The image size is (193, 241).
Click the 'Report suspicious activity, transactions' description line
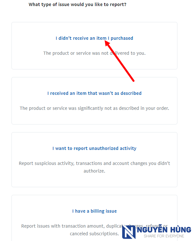94,163
